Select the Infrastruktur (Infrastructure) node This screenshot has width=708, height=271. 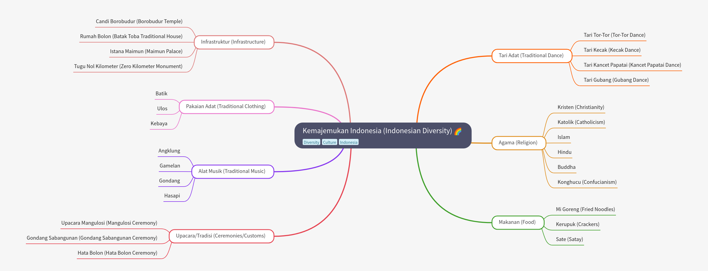pyautogui.click(x=234, y=42)
